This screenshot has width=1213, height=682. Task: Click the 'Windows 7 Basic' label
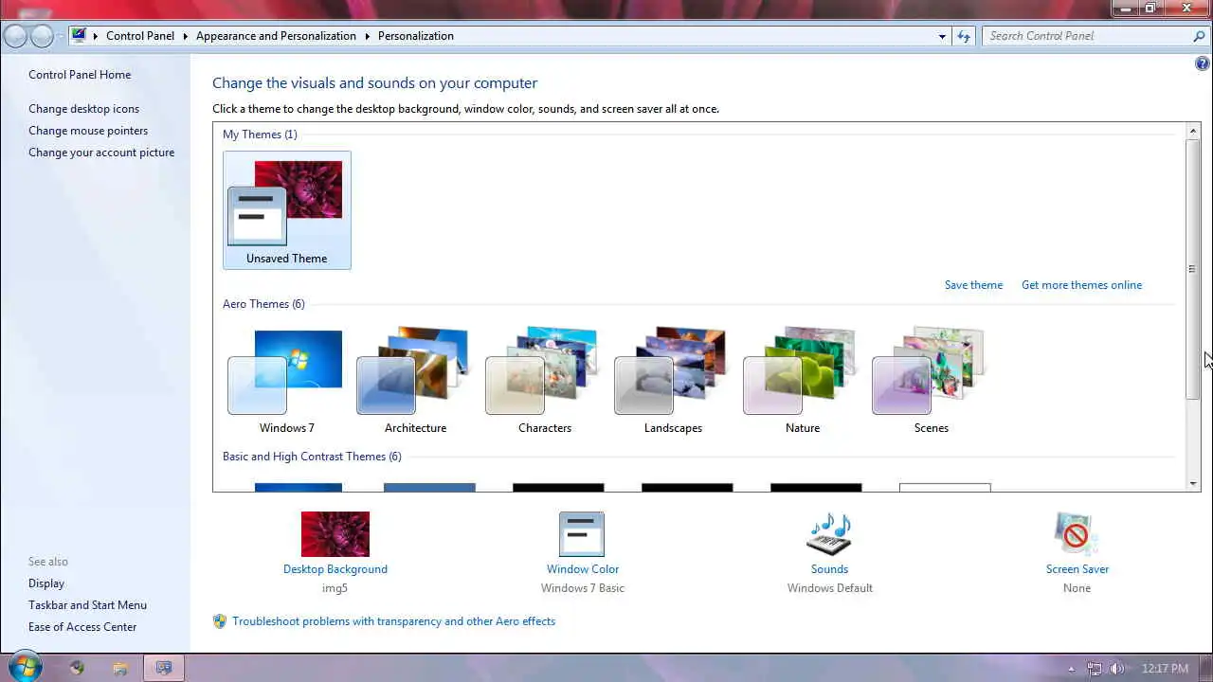click(583, 588)
